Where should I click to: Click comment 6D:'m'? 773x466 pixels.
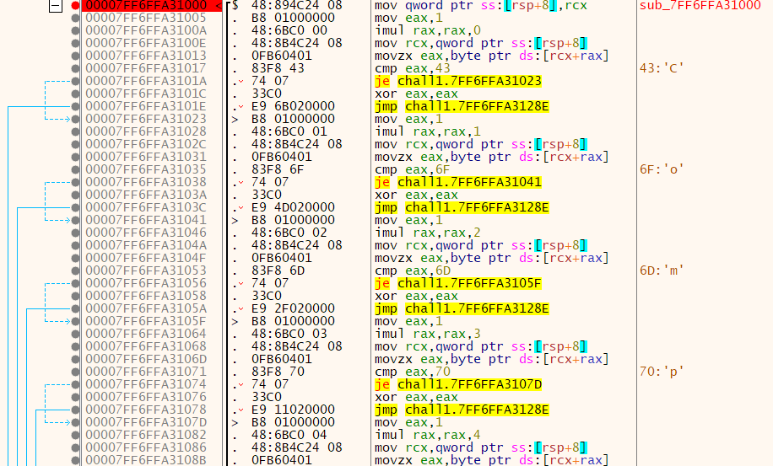662,270
